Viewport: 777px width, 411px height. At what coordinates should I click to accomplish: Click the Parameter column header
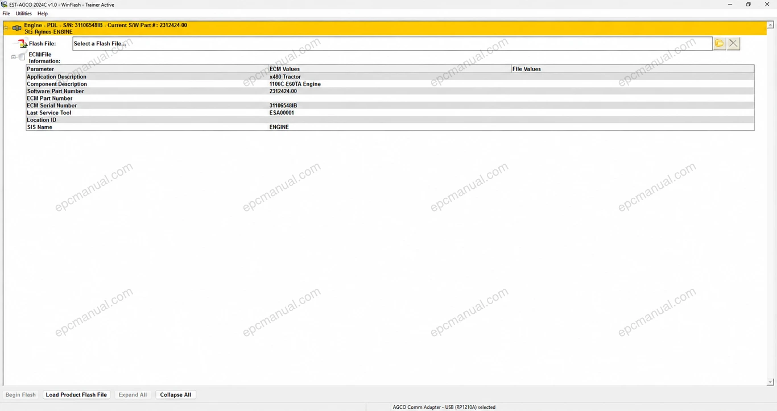tap(147, 69)
